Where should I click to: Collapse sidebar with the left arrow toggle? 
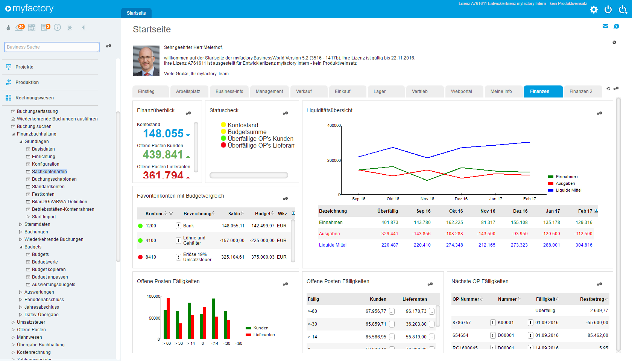click(83, 27)
